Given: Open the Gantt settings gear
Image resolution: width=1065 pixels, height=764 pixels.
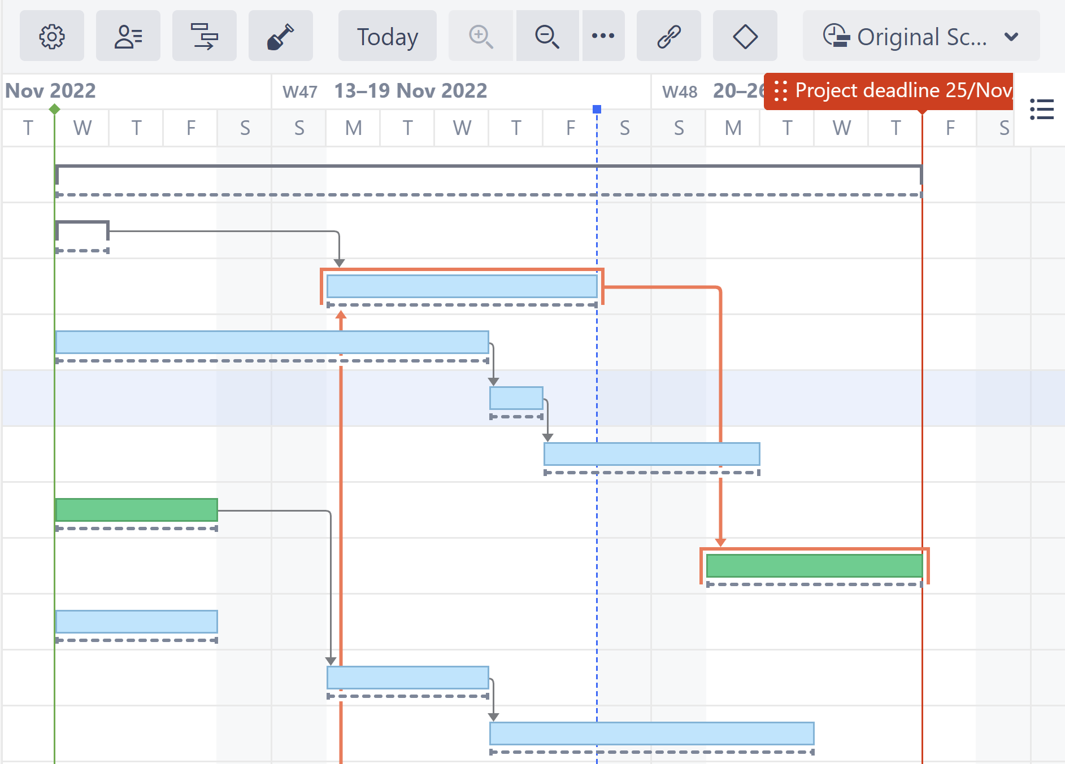Looking at the screenshot, I should coord(52,36).
